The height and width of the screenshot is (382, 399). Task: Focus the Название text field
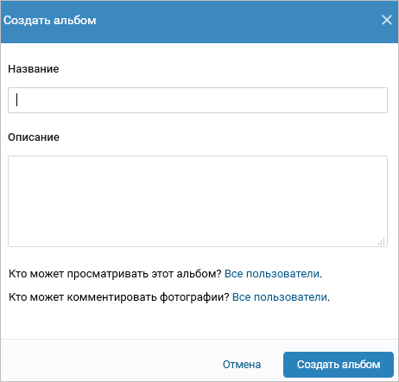198,100
